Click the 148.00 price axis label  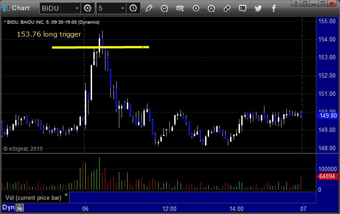coord(327,148)
